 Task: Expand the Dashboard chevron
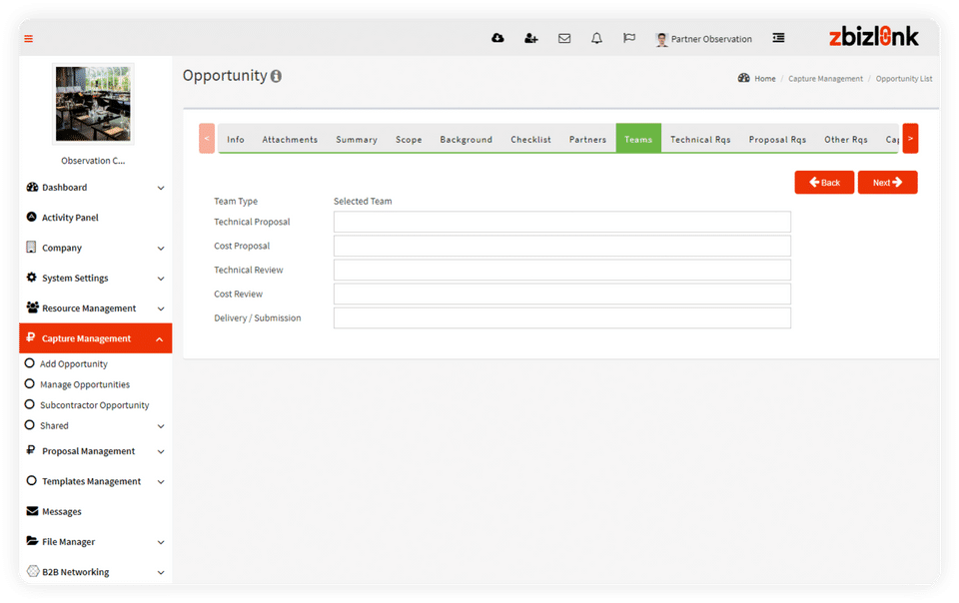161,188
